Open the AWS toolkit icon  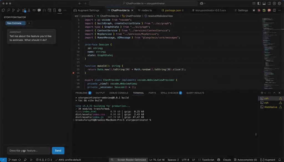coord(34,10)
